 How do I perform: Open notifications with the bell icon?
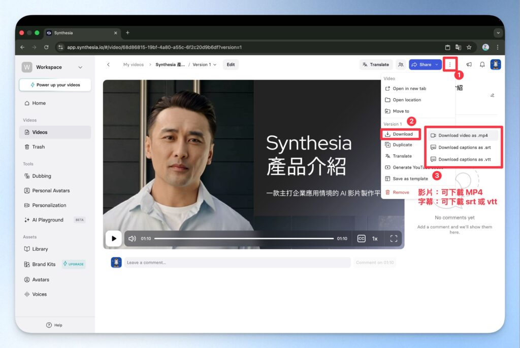[x=482, y=64]
